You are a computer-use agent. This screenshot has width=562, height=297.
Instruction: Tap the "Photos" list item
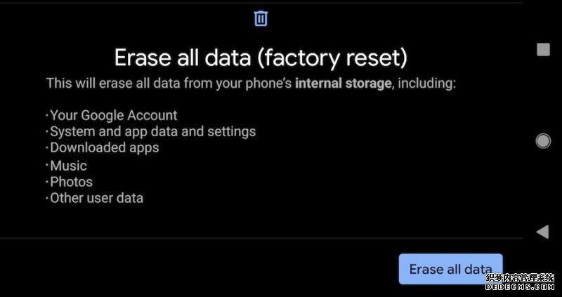(x=70, y=182)
